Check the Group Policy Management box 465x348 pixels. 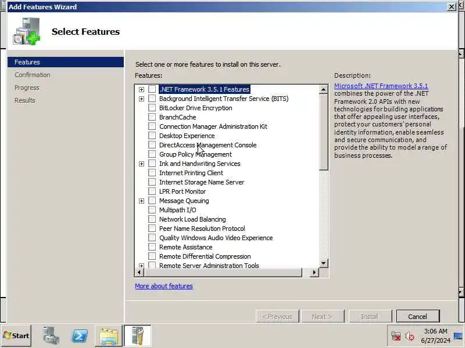(x=152, y=154)
